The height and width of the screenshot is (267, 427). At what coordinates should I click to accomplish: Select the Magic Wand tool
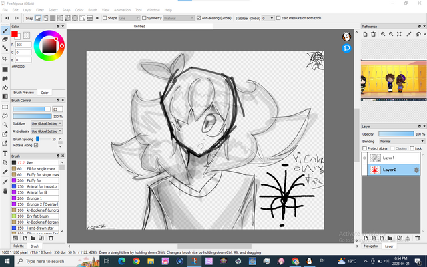[x=5, y=125]
